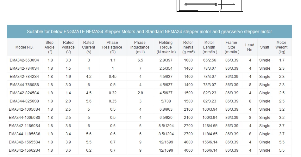Select the EMA342-7840S4 model cell

point(24,68)
